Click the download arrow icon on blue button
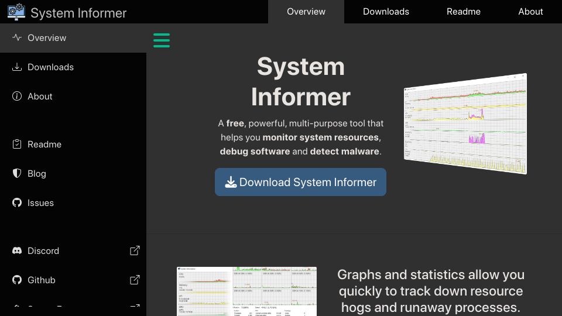 coord(231,182)
